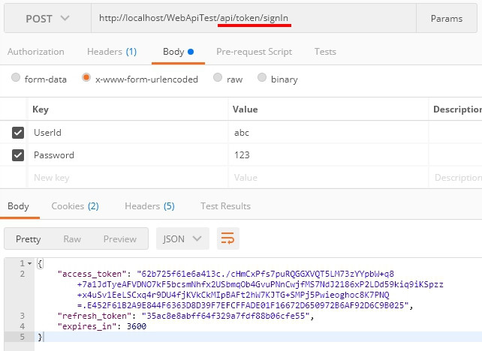Switch to the Test Results tab
The width and height of the screenshot is (482, 351).
pyautogui.click(x=226, y=206)
